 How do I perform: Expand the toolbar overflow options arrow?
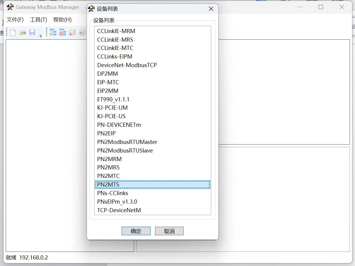coord(41,36)
